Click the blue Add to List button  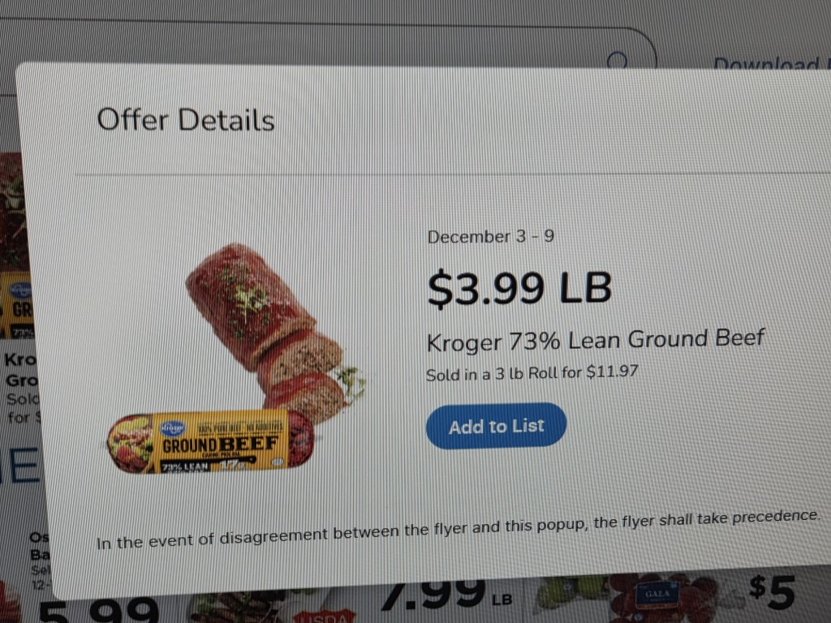pos(496,426)
